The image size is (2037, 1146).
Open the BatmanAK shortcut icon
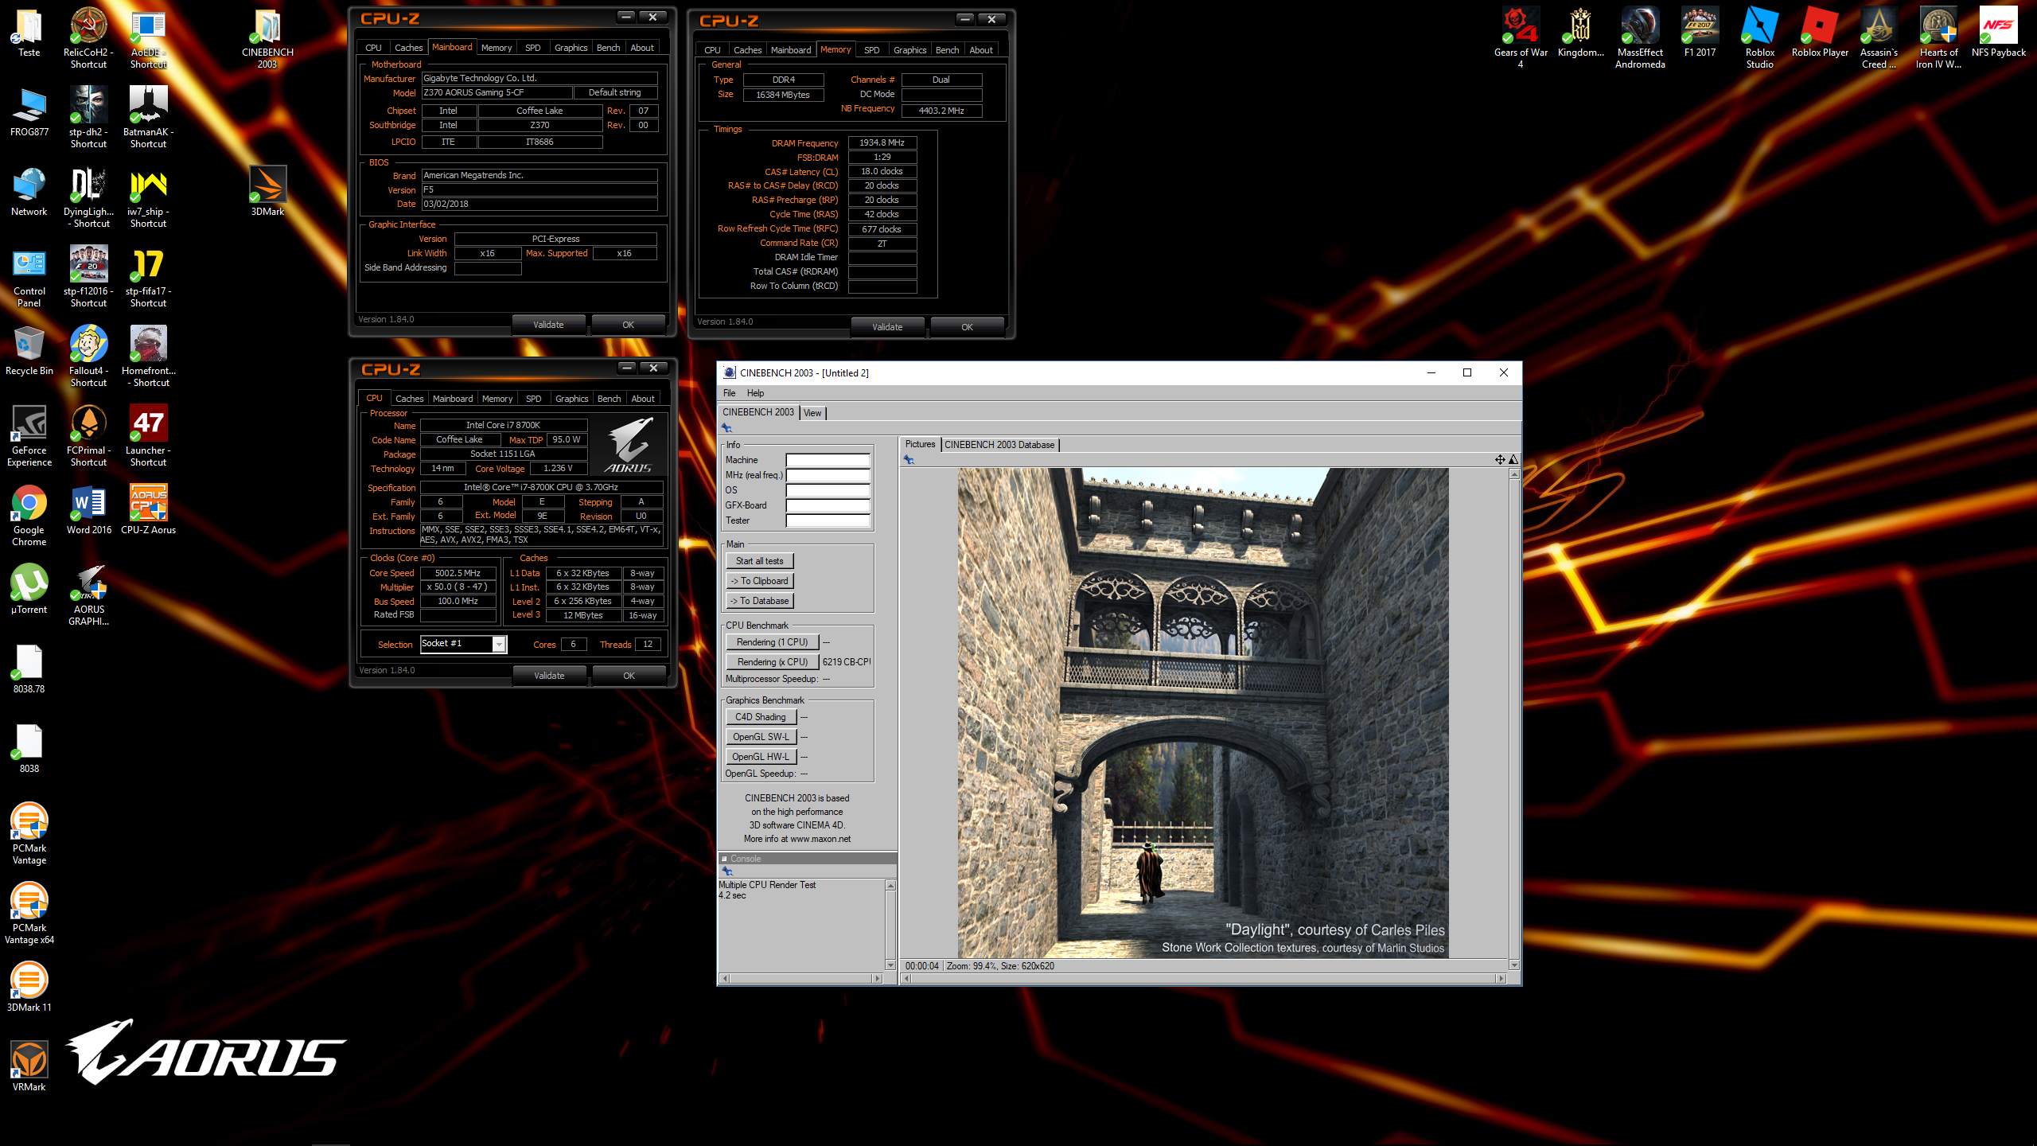pyautogui.click(x=148, y=118)
